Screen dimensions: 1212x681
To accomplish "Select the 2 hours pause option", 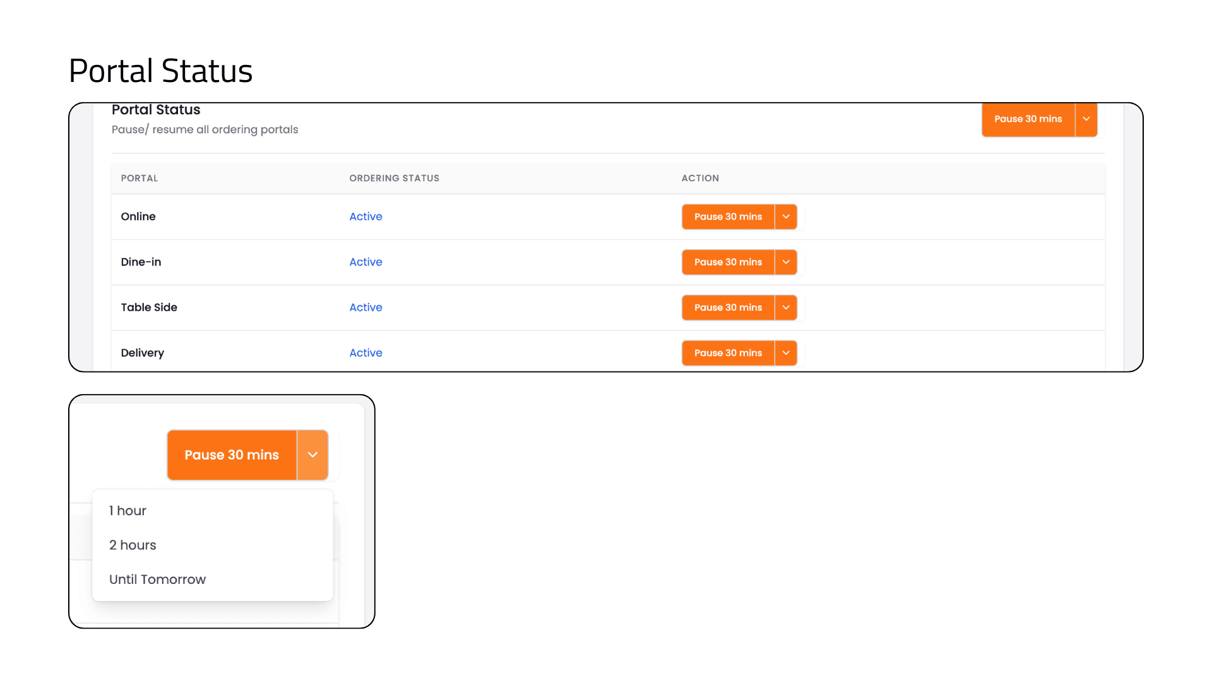I will (x=132, y=545).
